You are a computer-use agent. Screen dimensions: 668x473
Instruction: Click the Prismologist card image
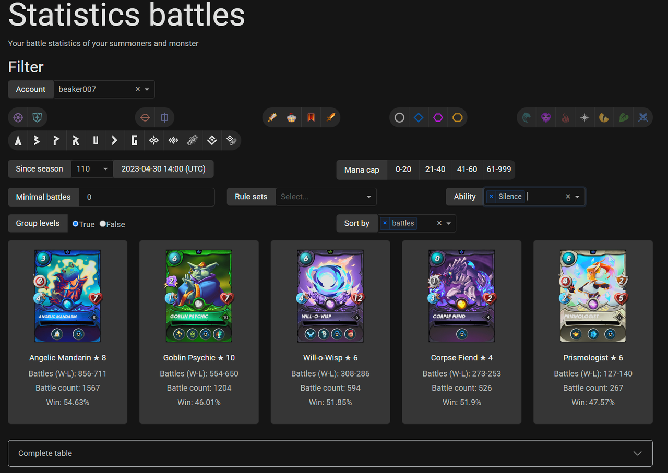click(593, 296)
